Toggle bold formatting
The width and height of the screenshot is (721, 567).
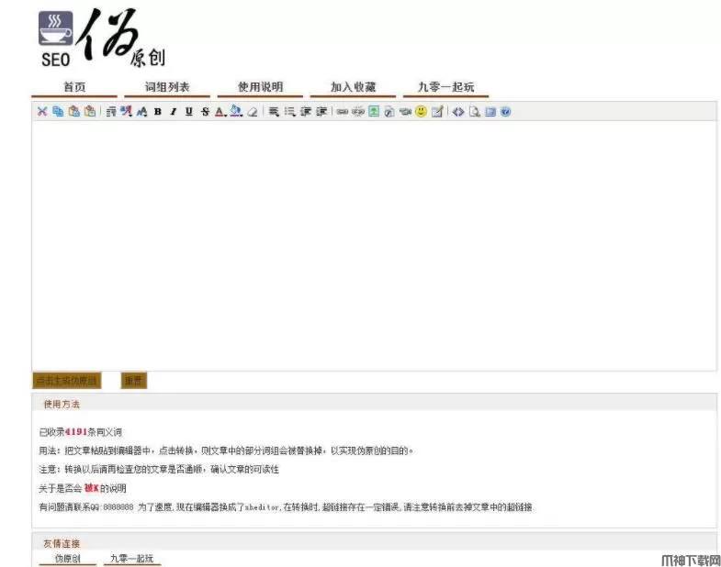[158, 111]
